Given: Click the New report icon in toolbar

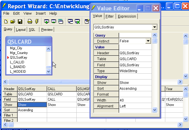Looking at the screenshot, I should pos(6,21).
